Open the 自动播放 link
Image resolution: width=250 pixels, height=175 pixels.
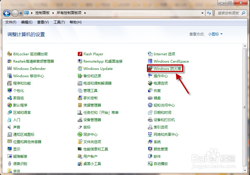(160, 164)
